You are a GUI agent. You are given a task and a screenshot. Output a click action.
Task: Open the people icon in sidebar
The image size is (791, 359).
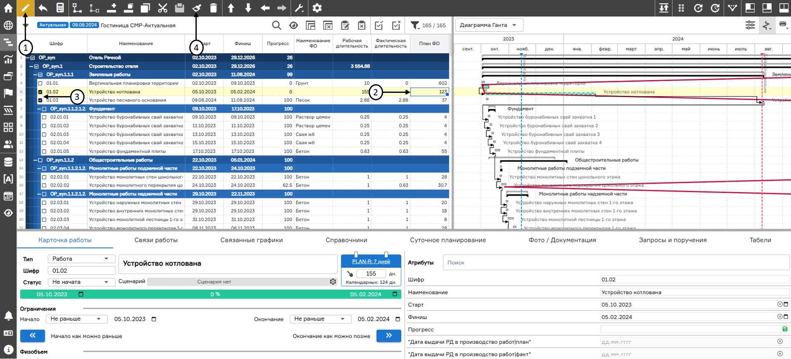(8, 144)
